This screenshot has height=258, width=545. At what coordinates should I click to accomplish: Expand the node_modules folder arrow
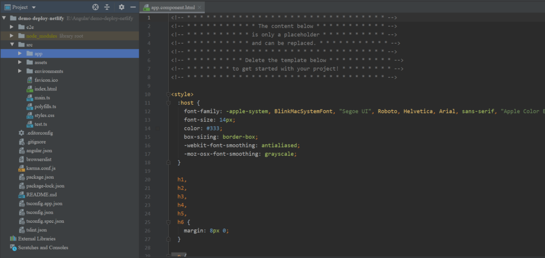point(12,36)
